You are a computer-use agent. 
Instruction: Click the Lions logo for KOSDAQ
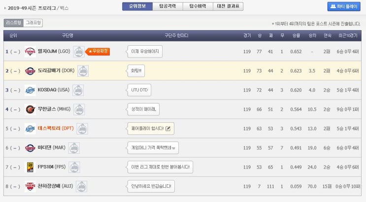tap(30, 90)
